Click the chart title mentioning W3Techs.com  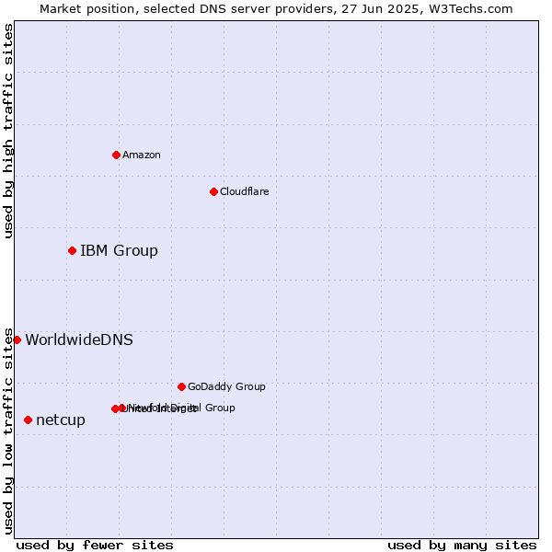pyautogui.click(x=276, y=9)
